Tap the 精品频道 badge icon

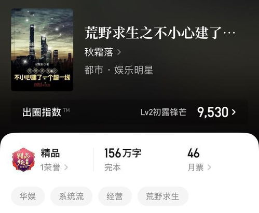point(23,160)
